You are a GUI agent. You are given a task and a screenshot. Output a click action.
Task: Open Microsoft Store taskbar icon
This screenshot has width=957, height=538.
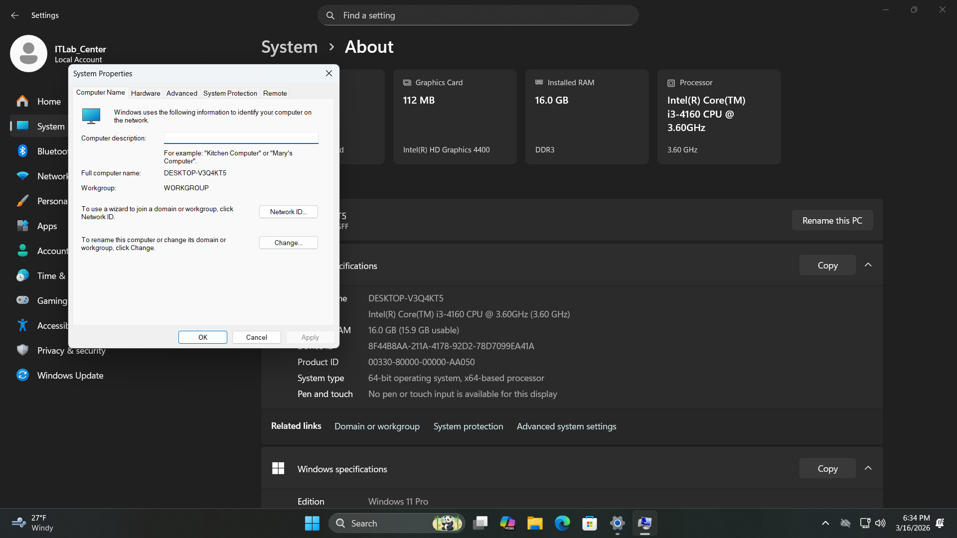pyautogui.click(x=590, y=523)
